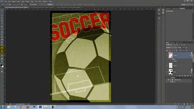Toggle Default Actions set checkbox
This screenshot has height=109, width=194.
point(166,80)
